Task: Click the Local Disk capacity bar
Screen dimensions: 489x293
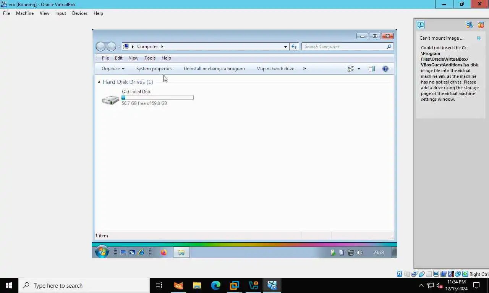Action: (x=157, y=98)
